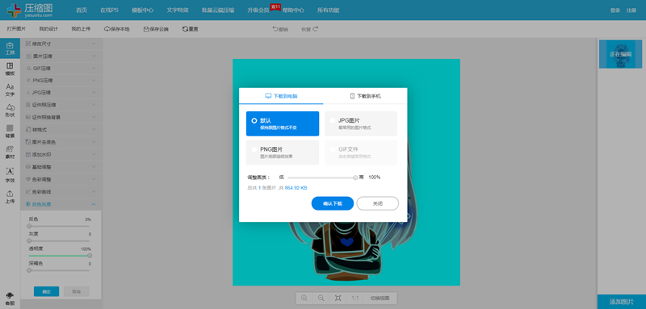Viewport: 646px width, 309px height.
Task: Select the PNG图片 format option
Action: [x=282, y=152]
